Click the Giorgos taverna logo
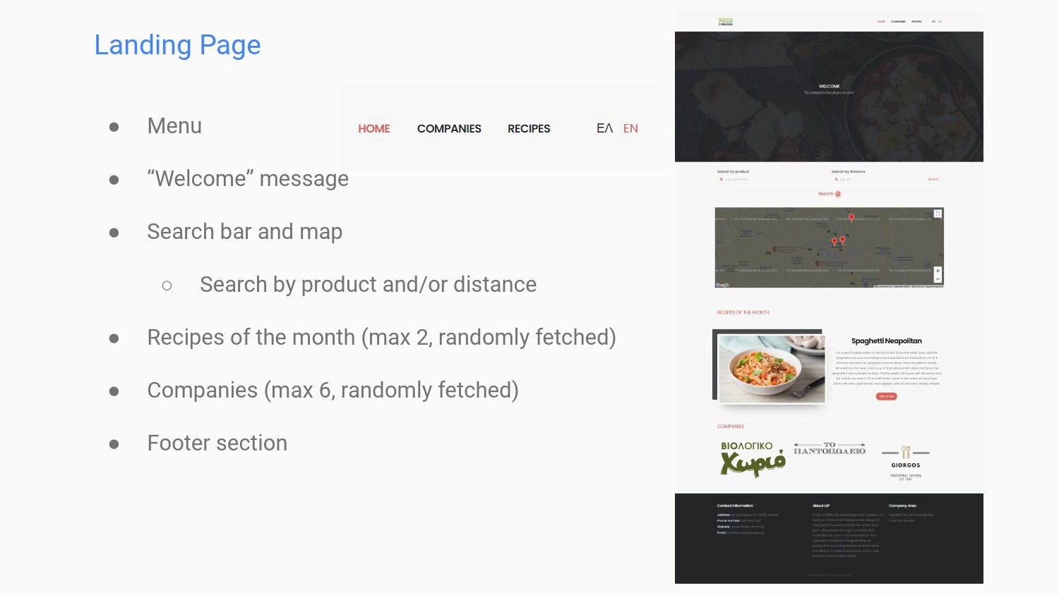 pos(906,461)
